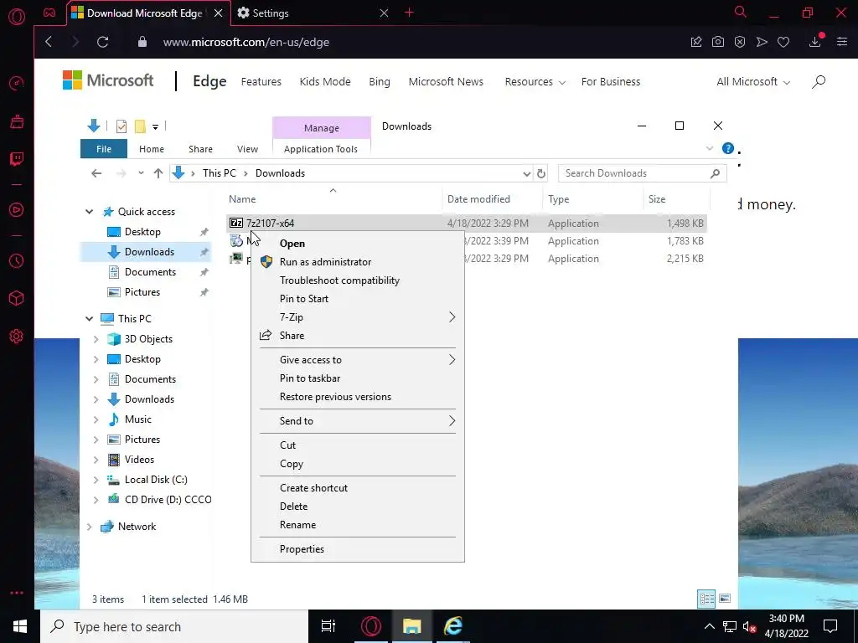Open the File ribbon tab
The image size is (858, 643).
[104, 149]
